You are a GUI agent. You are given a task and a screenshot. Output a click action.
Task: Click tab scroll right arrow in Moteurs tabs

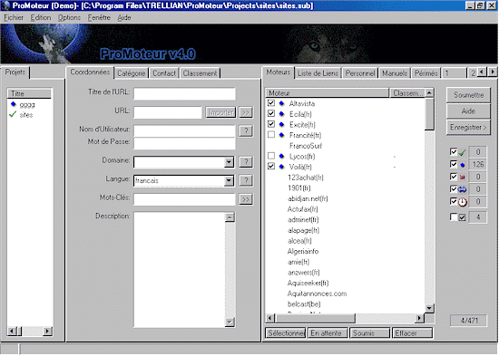coord(493,72)
